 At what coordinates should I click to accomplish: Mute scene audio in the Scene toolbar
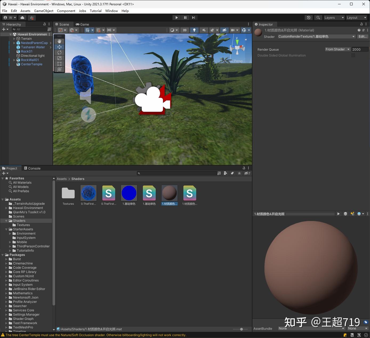pyautogui.click(x=204, y=30)
